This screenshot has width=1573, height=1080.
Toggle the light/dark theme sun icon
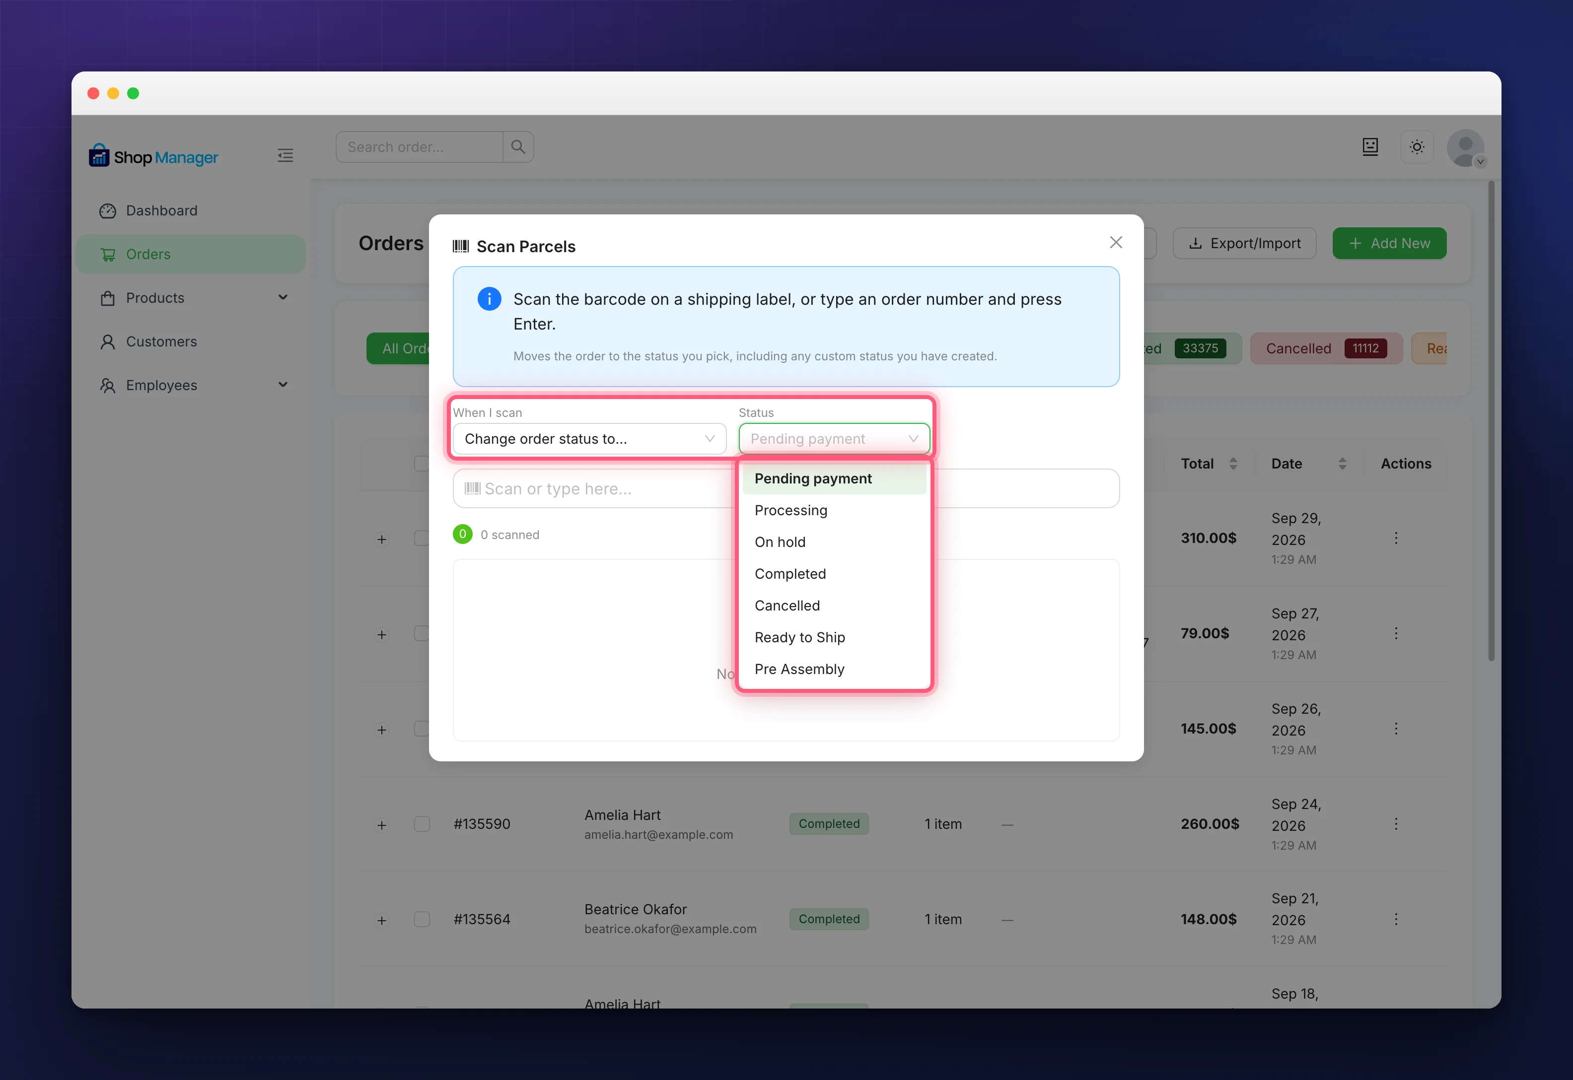1417,147
